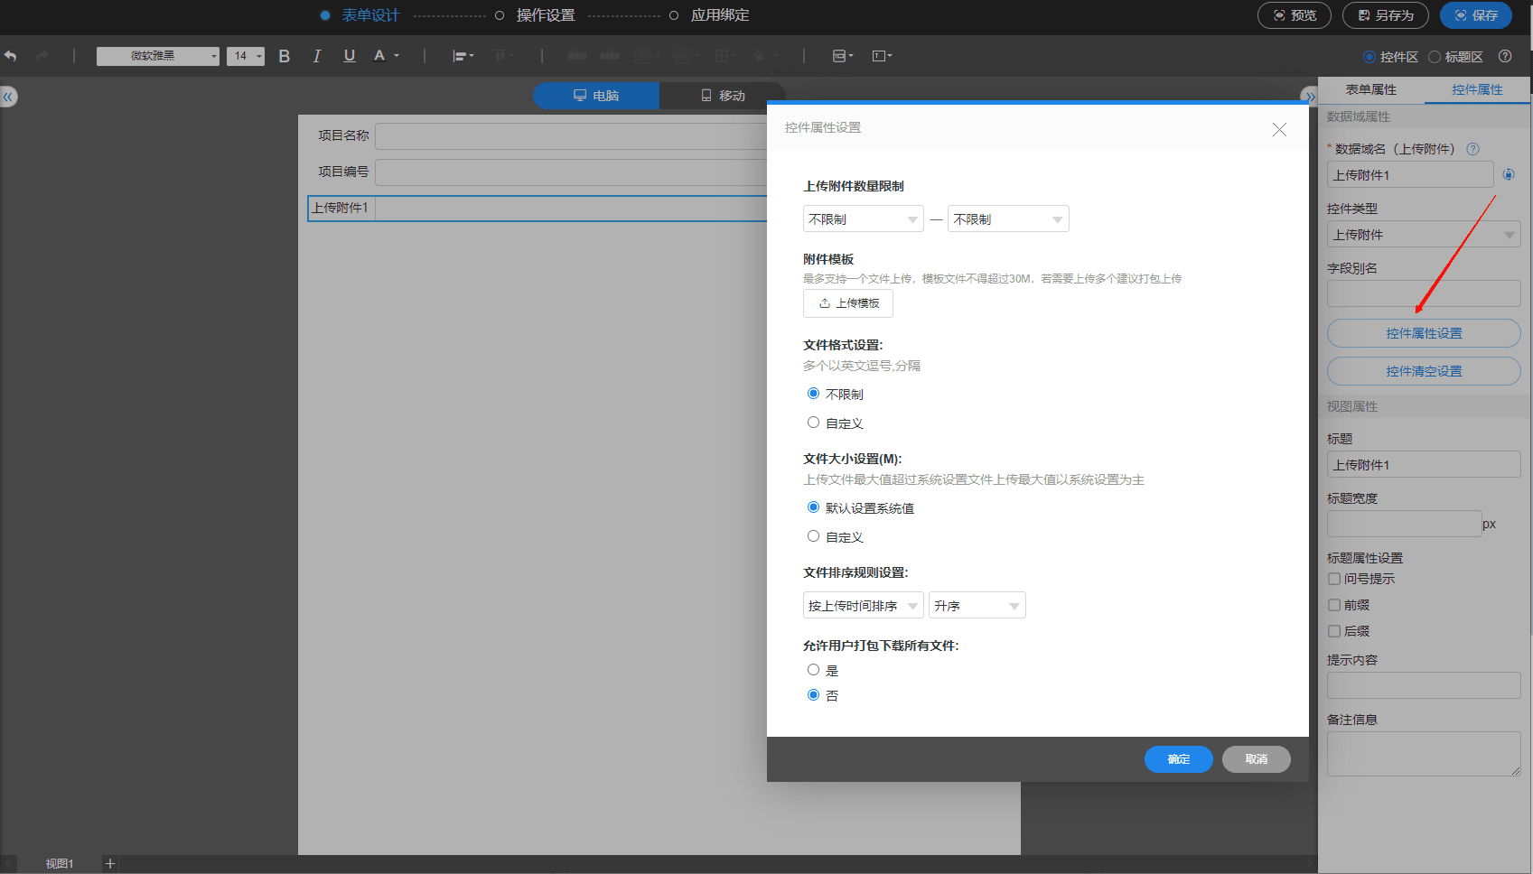
Task: Open the text box tool dropdown
Action: click(882, 56)
